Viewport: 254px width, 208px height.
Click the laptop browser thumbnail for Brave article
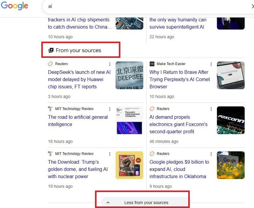tap(231, 75)
